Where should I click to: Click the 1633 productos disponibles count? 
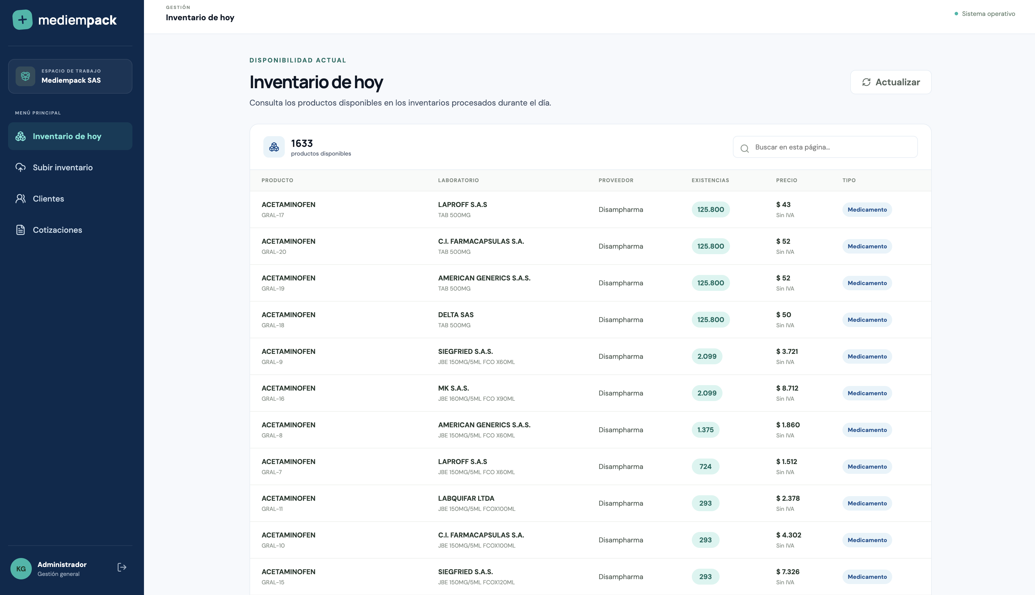[321, 147]
